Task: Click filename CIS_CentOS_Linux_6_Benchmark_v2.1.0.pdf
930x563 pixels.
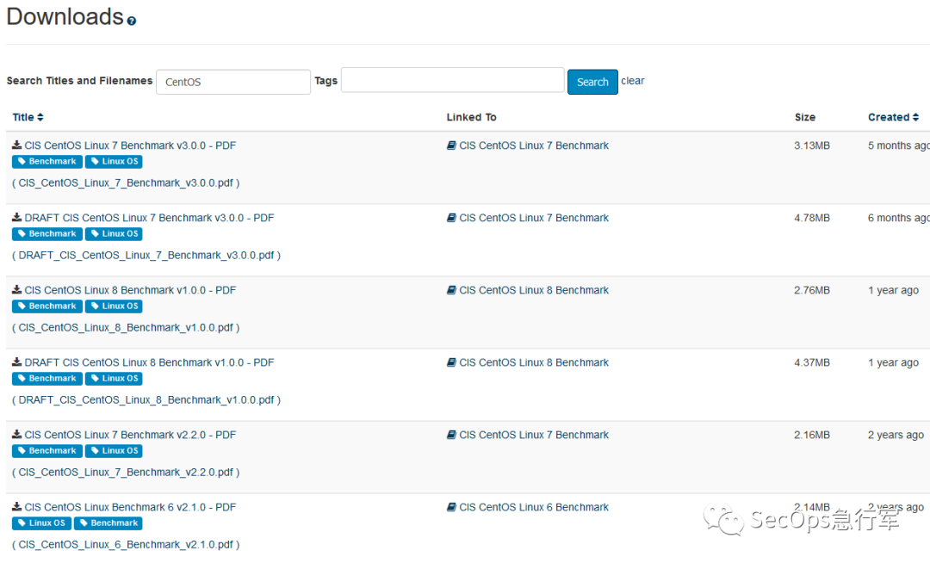Action: [x=126, y=545]
